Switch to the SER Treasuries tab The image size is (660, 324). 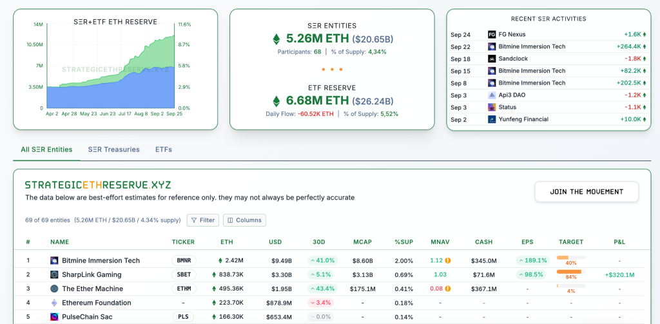tap(113, 149)
